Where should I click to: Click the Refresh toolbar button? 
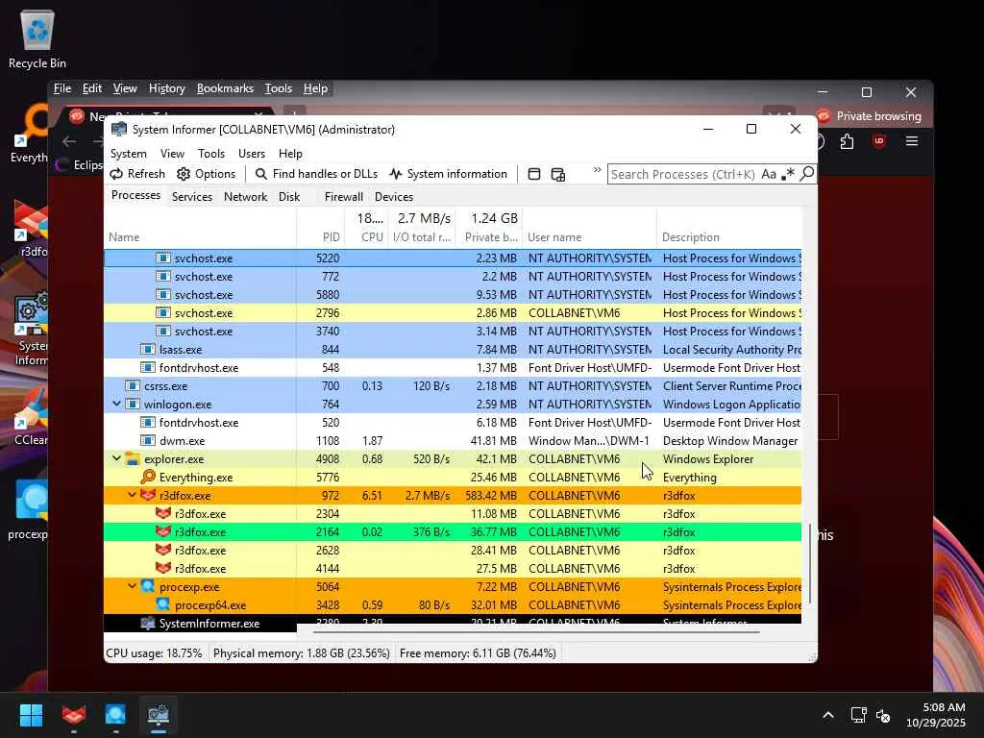pyautogui.click(x=137, y=174)
